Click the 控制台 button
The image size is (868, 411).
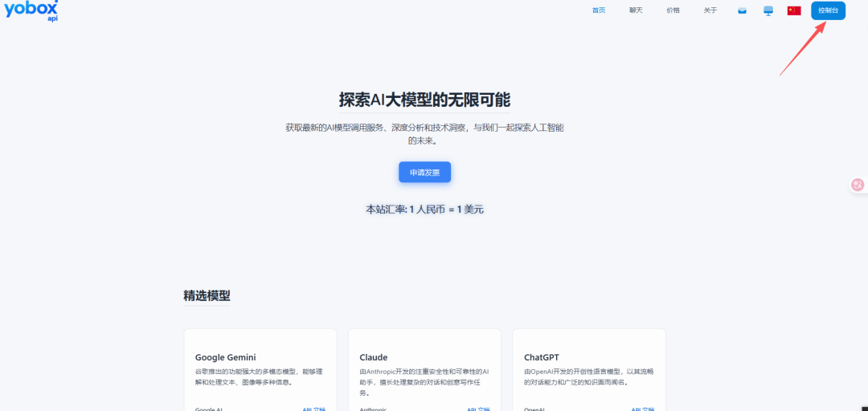point(828,10)
